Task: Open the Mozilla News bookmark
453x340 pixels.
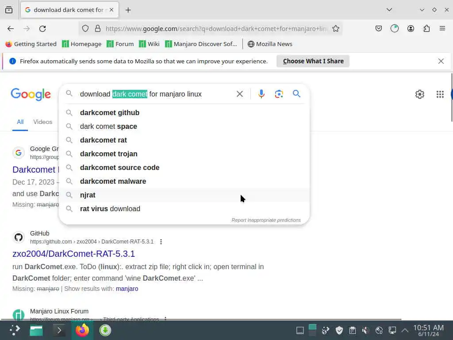Action: coord(270,44)
